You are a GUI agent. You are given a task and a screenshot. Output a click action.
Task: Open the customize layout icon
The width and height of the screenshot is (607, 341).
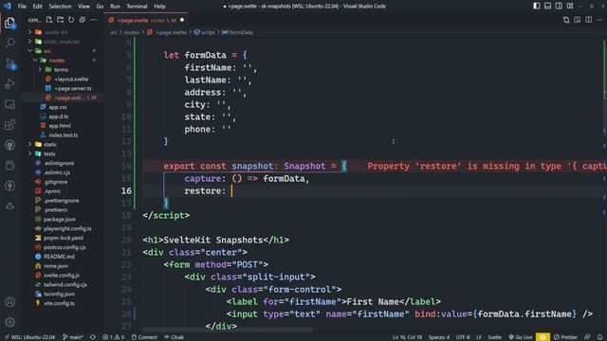tap(570, 6)
